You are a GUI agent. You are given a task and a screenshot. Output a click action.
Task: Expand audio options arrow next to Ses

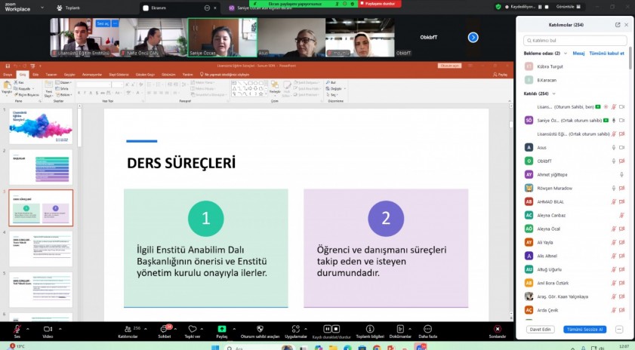click(x=28, y=328)
